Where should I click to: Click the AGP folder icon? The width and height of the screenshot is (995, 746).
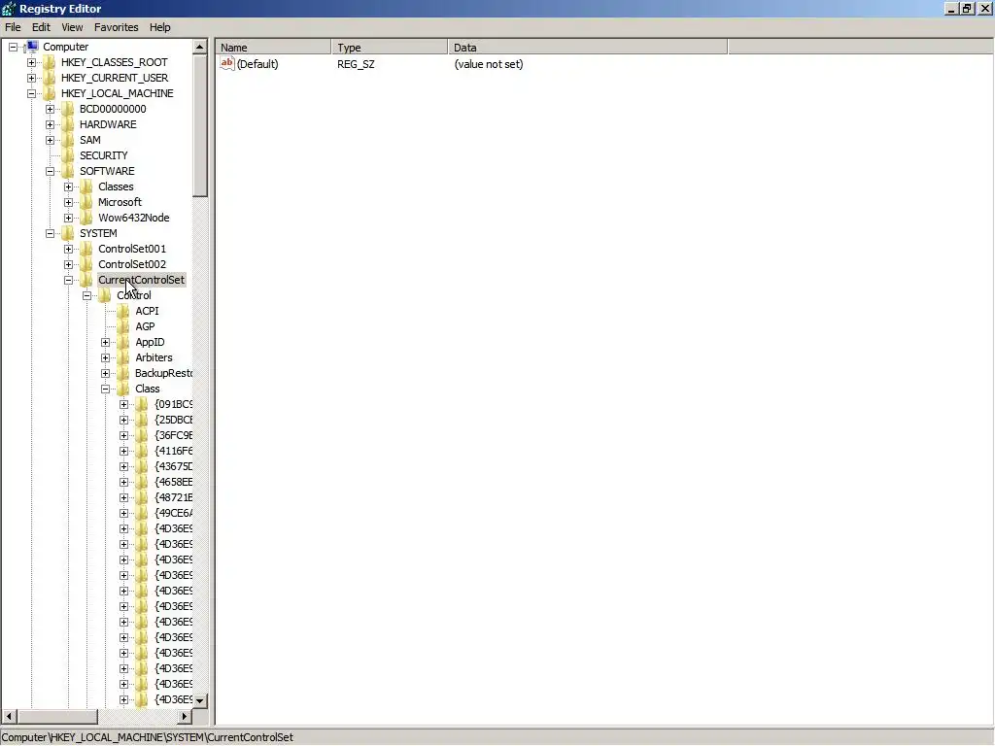click(x=123, y=326)
